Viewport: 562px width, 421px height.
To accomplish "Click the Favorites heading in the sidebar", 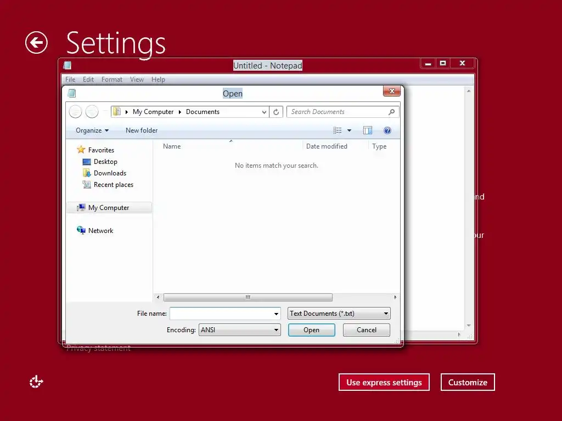I will coord(101,150).
